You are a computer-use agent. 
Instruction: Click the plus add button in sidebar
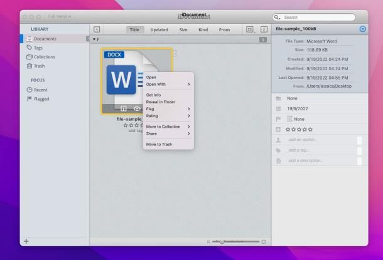pyautogui.click(x=26, y=241)
